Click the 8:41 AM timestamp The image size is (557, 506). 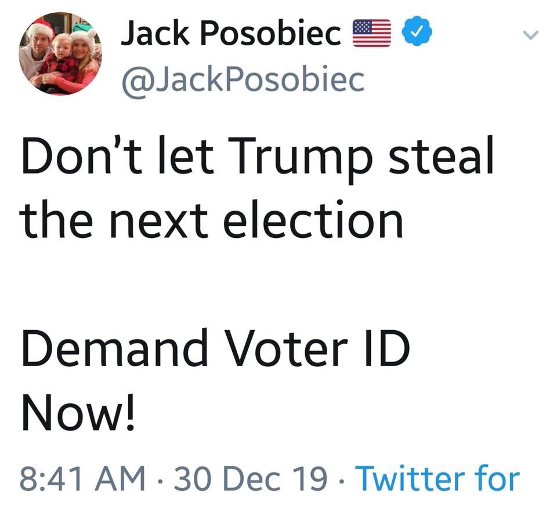tap(82, 479)
